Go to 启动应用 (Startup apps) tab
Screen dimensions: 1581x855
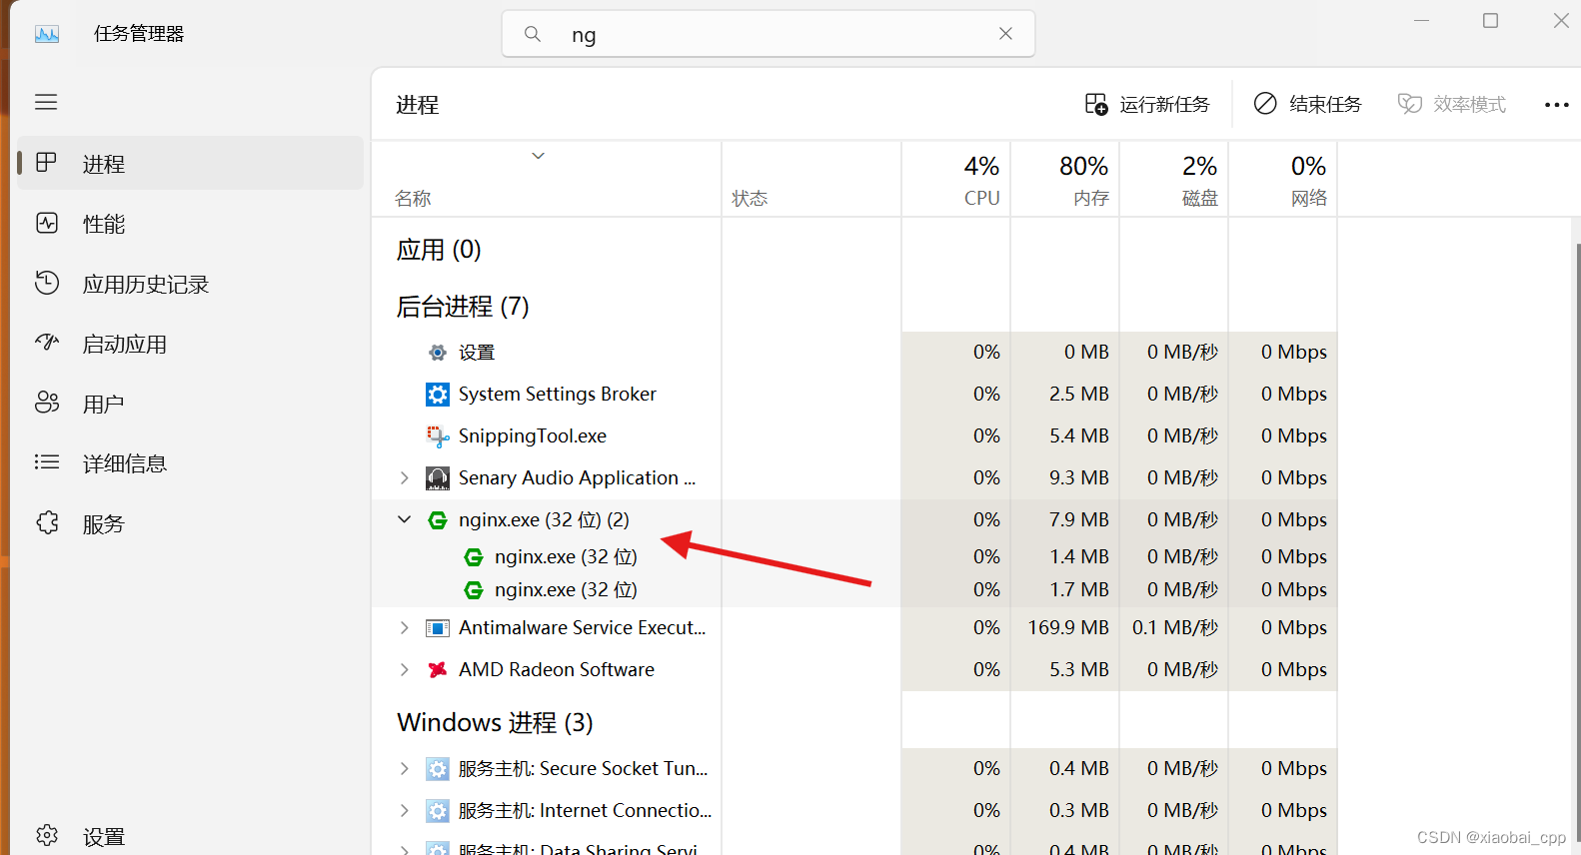[x=191, y=344]
